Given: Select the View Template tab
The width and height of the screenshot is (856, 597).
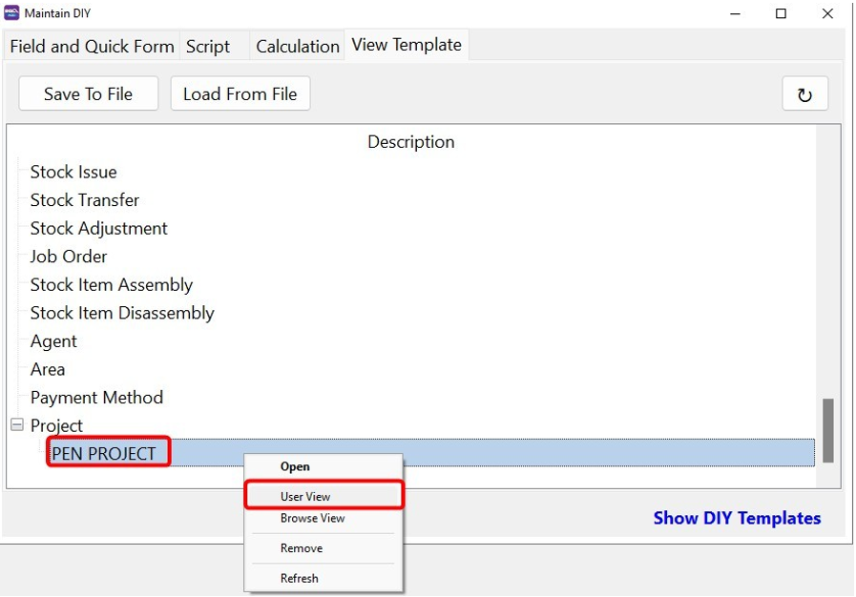Looking at the screenshot, I should (x=407, y=45).
